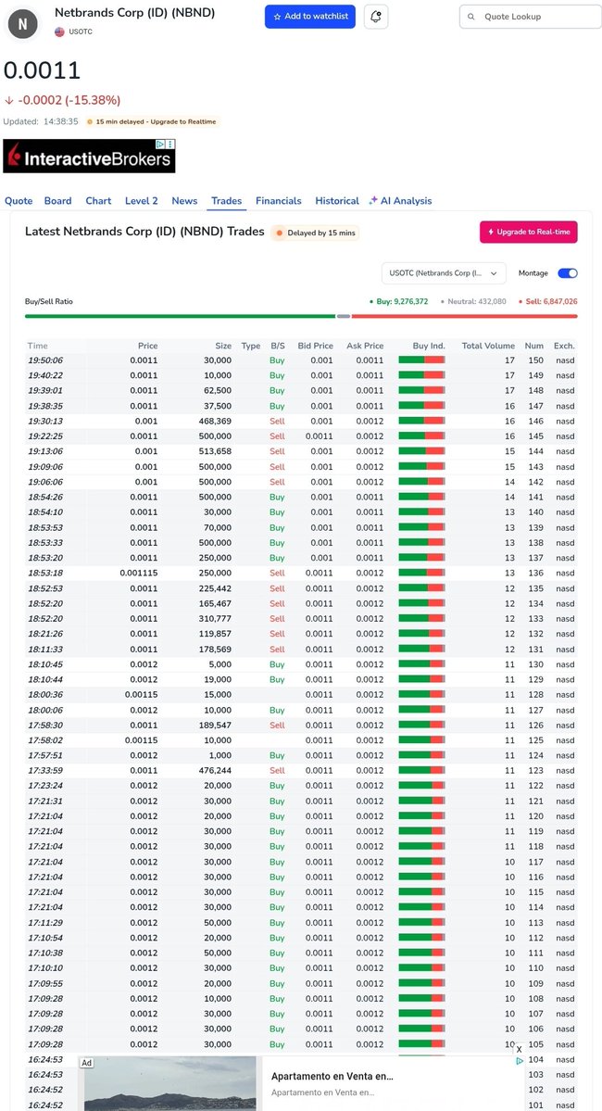Click the 513,658 size cell
The image size is (602, 1111).
point(215,451)
